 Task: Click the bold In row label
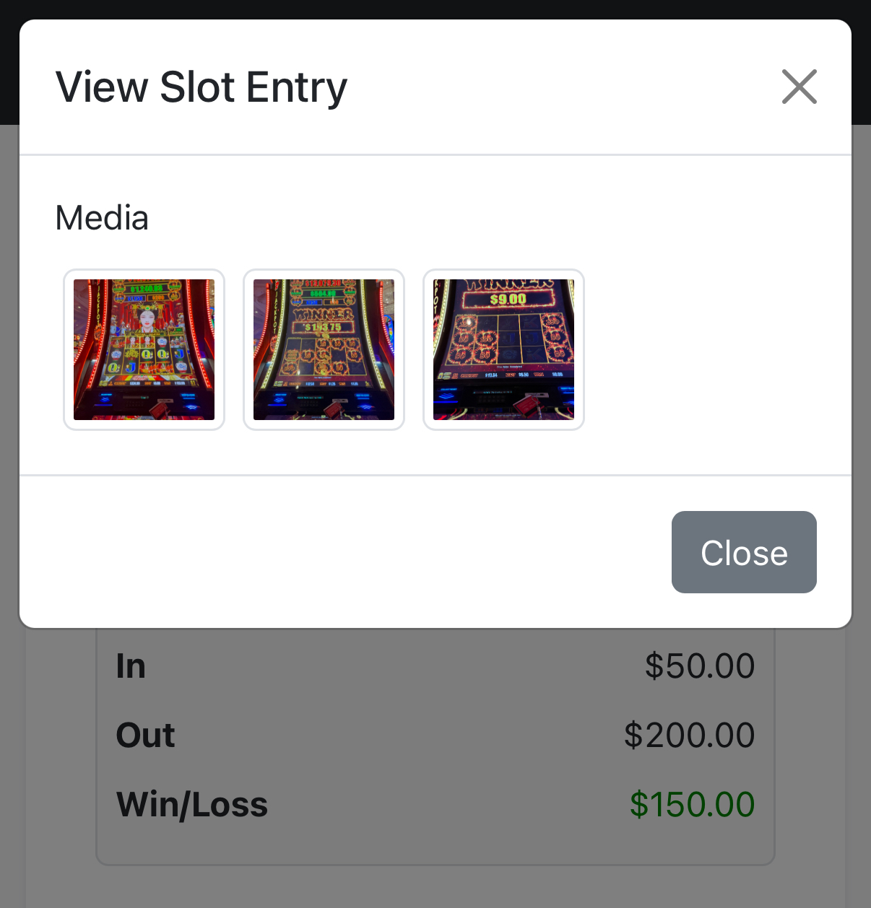click(x=131, y=665)
